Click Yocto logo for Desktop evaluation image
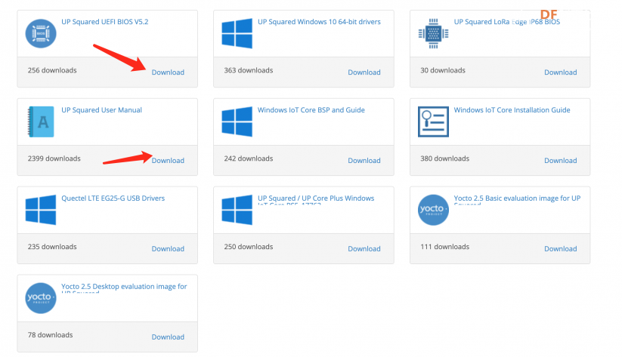Viewport: 622px width, 357px height. (41, 298)
